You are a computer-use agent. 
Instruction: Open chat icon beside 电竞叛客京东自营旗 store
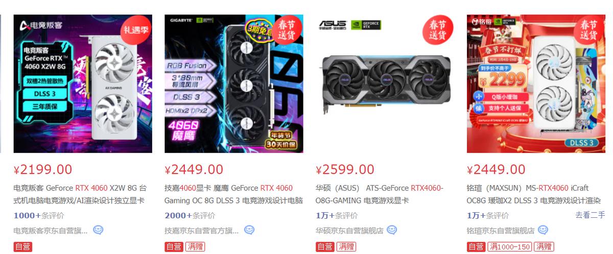98,230
